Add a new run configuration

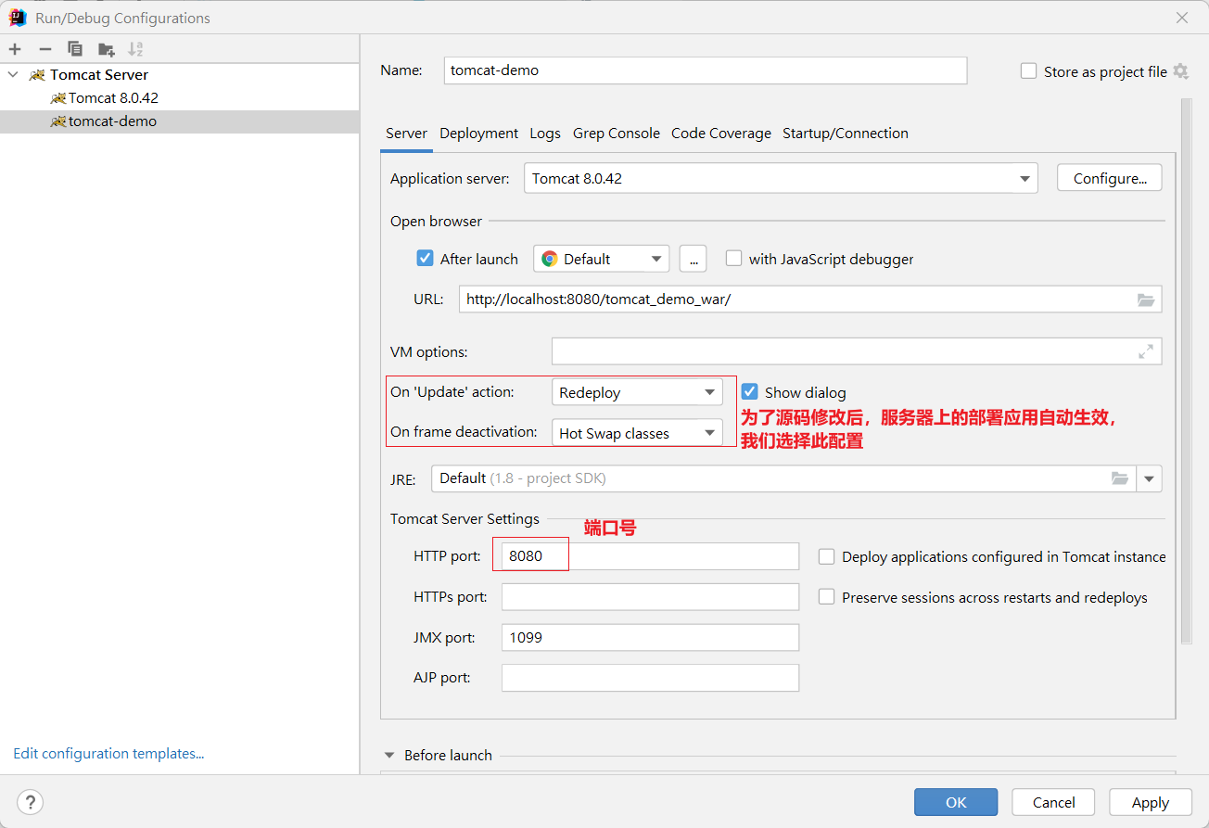(14, 48)
